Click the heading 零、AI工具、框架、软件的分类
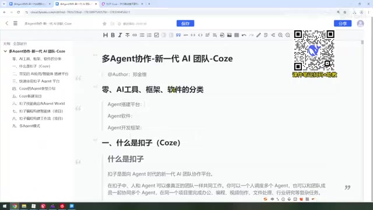 (x=153, y=90)
